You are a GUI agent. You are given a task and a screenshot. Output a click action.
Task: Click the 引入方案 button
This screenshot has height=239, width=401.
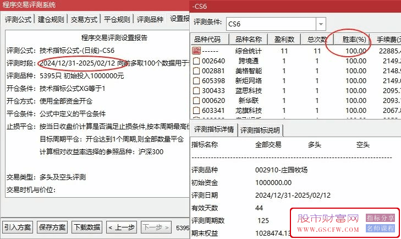(x=18, y=227)
